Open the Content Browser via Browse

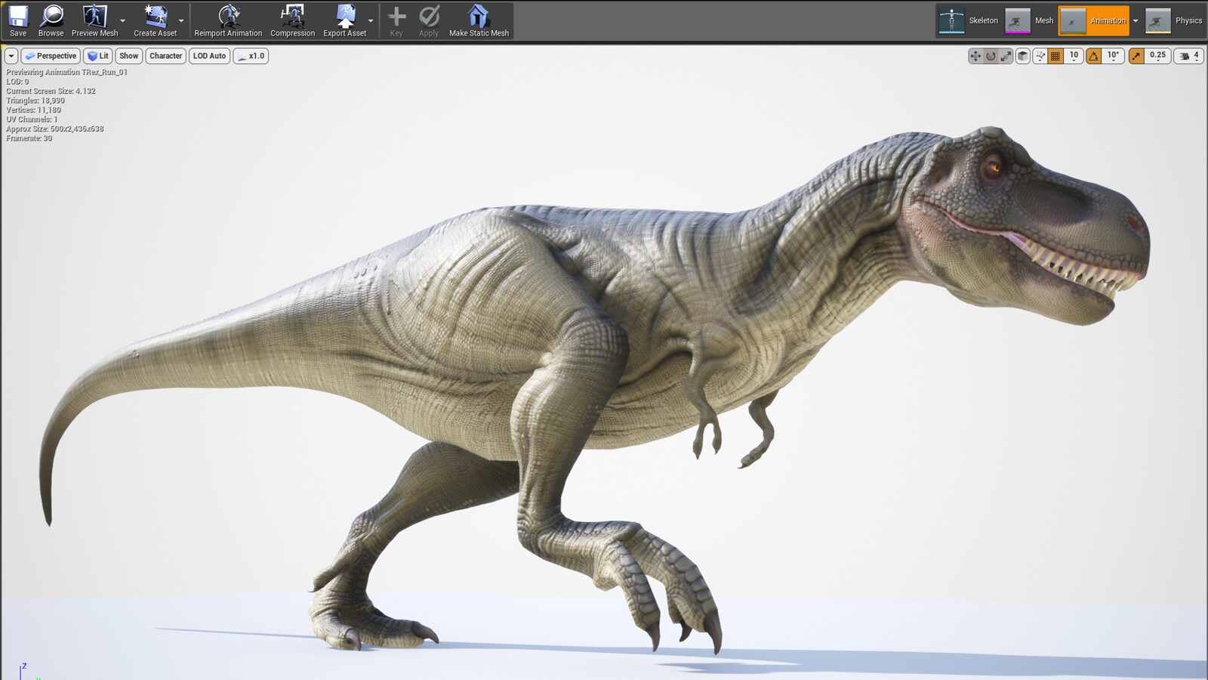point(50,20)
